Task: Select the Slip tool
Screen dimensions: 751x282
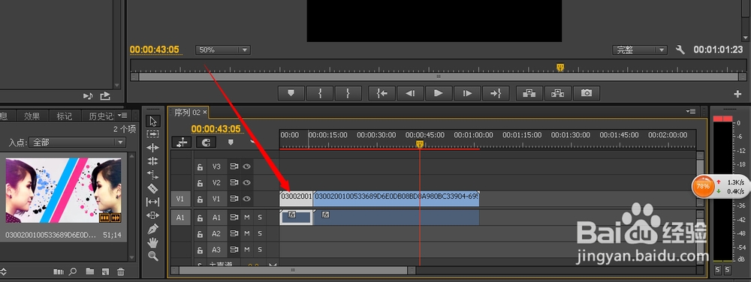Action: (152, 202)
